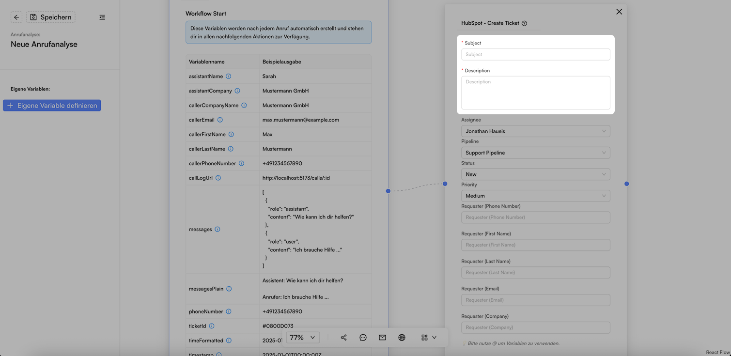Open the 77% zoom level dropdown
The image size is (731, 356).
click(303, 338)
